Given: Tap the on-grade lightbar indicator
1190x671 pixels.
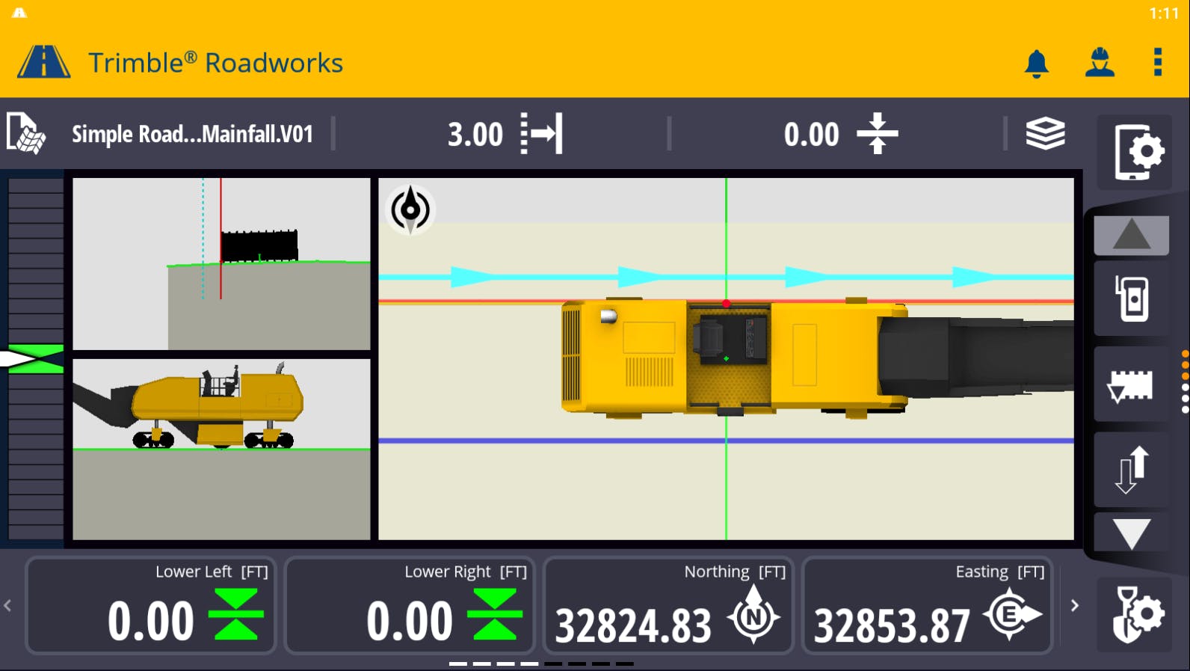Looking at the screenshot, I should click(x=35, y=359).
